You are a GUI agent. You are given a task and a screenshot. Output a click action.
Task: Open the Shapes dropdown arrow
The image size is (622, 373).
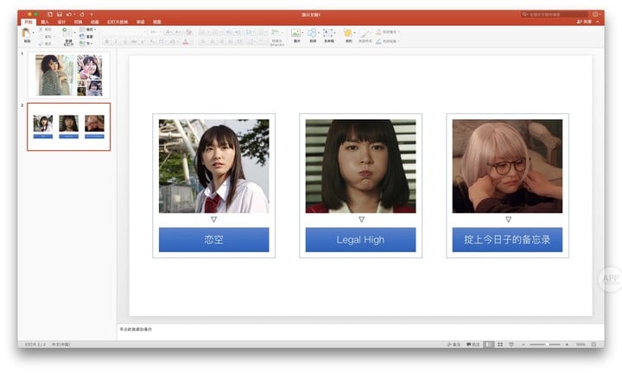319,33
